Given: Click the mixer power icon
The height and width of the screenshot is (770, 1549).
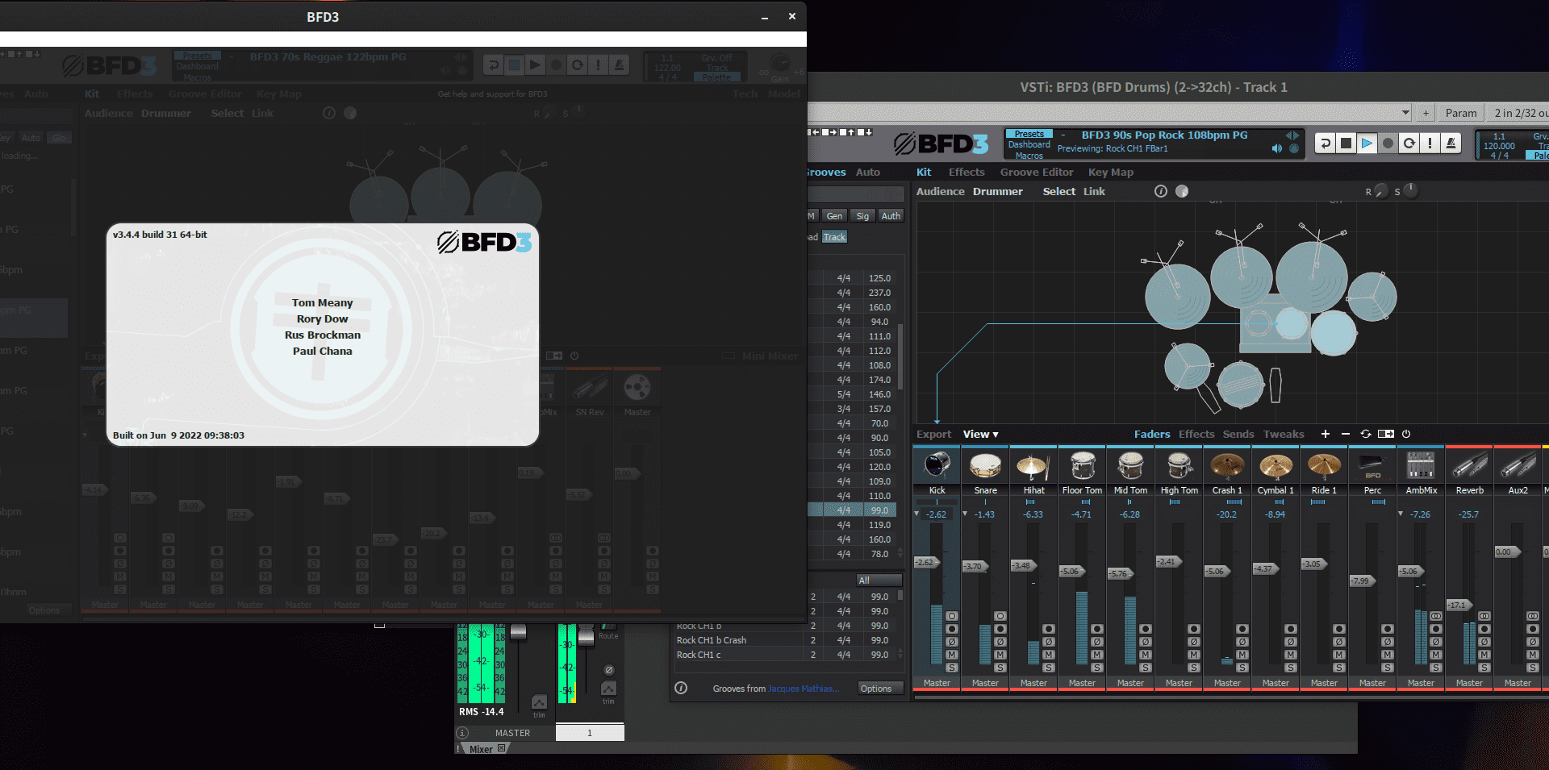Looking at the screenshot, I should pyautogui.click(x=1406, y=434).
